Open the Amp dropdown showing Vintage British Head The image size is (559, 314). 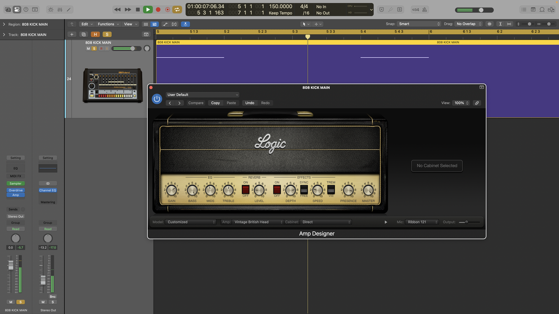pos(257,222)
